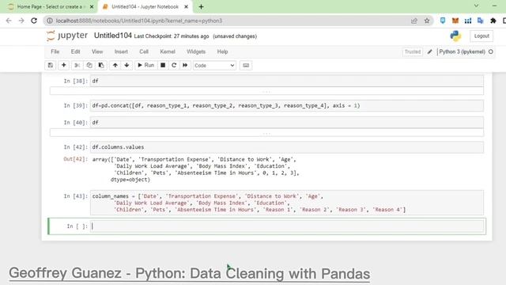This screenshot has height=285, width=506.
Task: Click the site information icon in address bar
Action: [x=50, y=21]
